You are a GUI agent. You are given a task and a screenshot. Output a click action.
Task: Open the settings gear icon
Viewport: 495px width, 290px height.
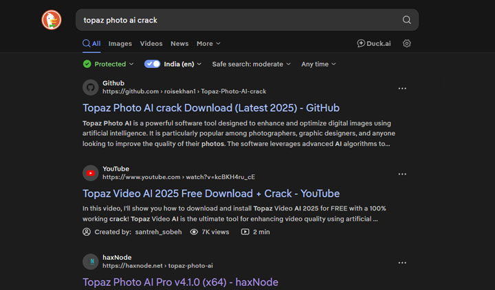(x=406, y=43)
